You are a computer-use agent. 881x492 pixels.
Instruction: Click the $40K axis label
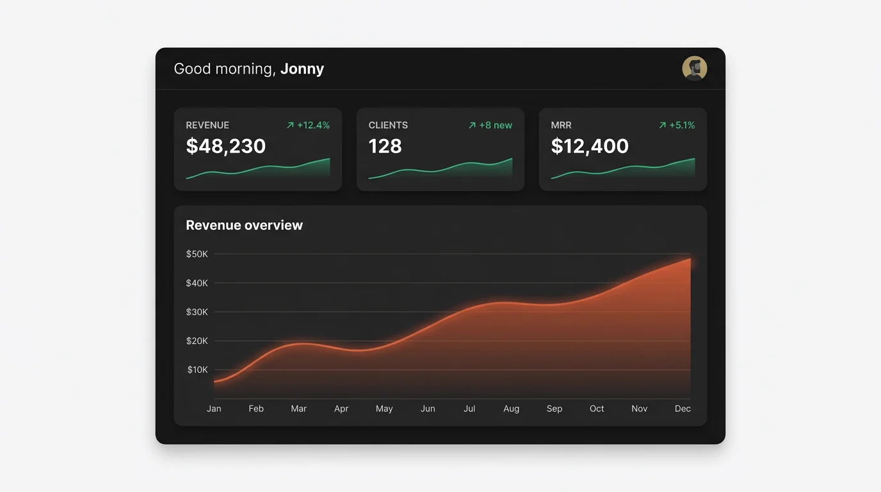(x=197, y=283)
